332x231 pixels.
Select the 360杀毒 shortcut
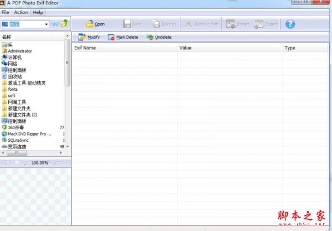coord(16,127)
